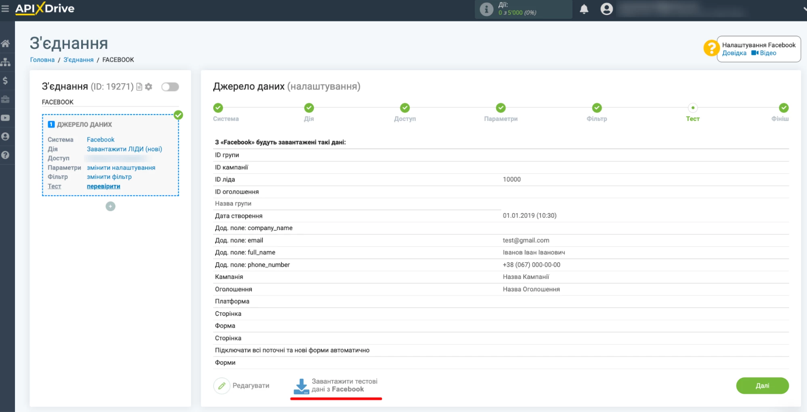
Task: Select the Система step label
Action: pyautogui.click(x=226, y=119)
